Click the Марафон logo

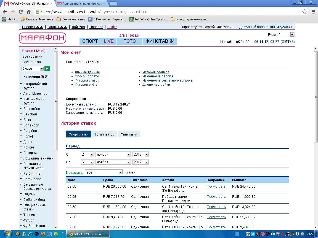(43, 38)
